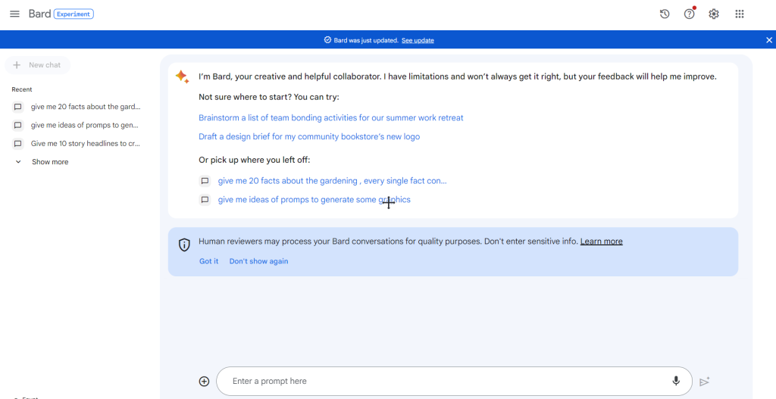Open the Google apps grid

point(740,14)
